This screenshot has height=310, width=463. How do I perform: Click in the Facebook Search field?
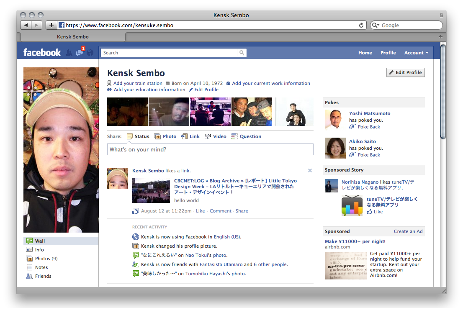point(169,53)
